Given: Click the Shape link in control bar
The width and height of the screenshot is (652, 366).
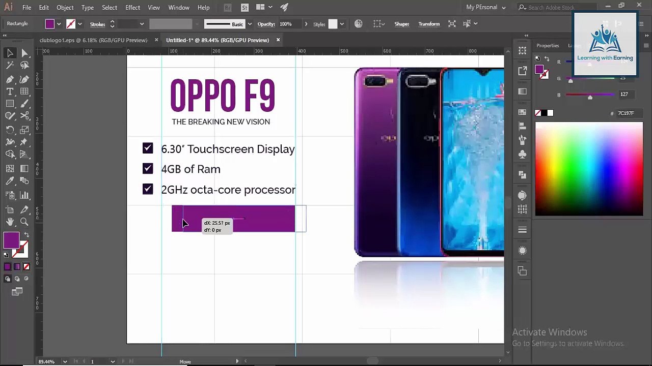Looking at the screenshot, I should click(402, 24).
